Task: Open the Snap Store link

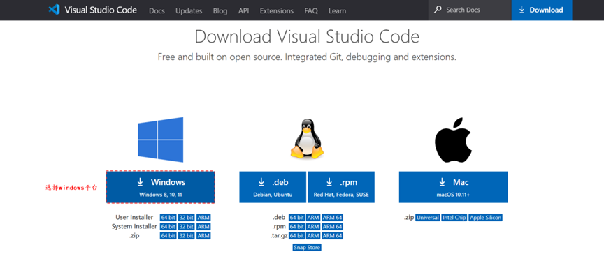Action: coord(307,247)
